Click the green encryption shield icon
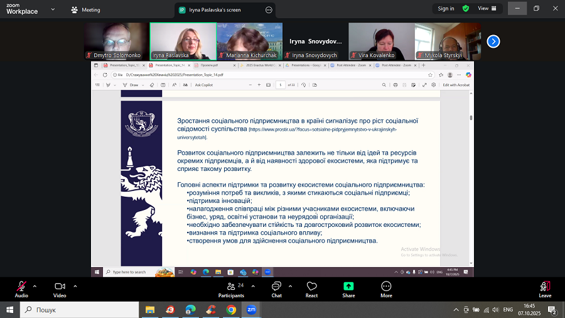565x318 pixels. (465, 9)
